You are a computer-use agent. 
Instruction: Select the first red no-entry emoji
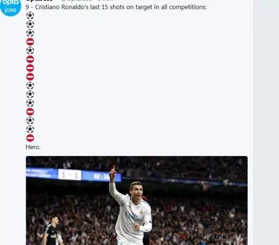pyautogui.click(x=30, y=42)
